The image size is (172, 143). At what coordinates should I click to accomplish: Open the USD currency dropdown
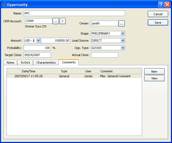coord(38,41)
